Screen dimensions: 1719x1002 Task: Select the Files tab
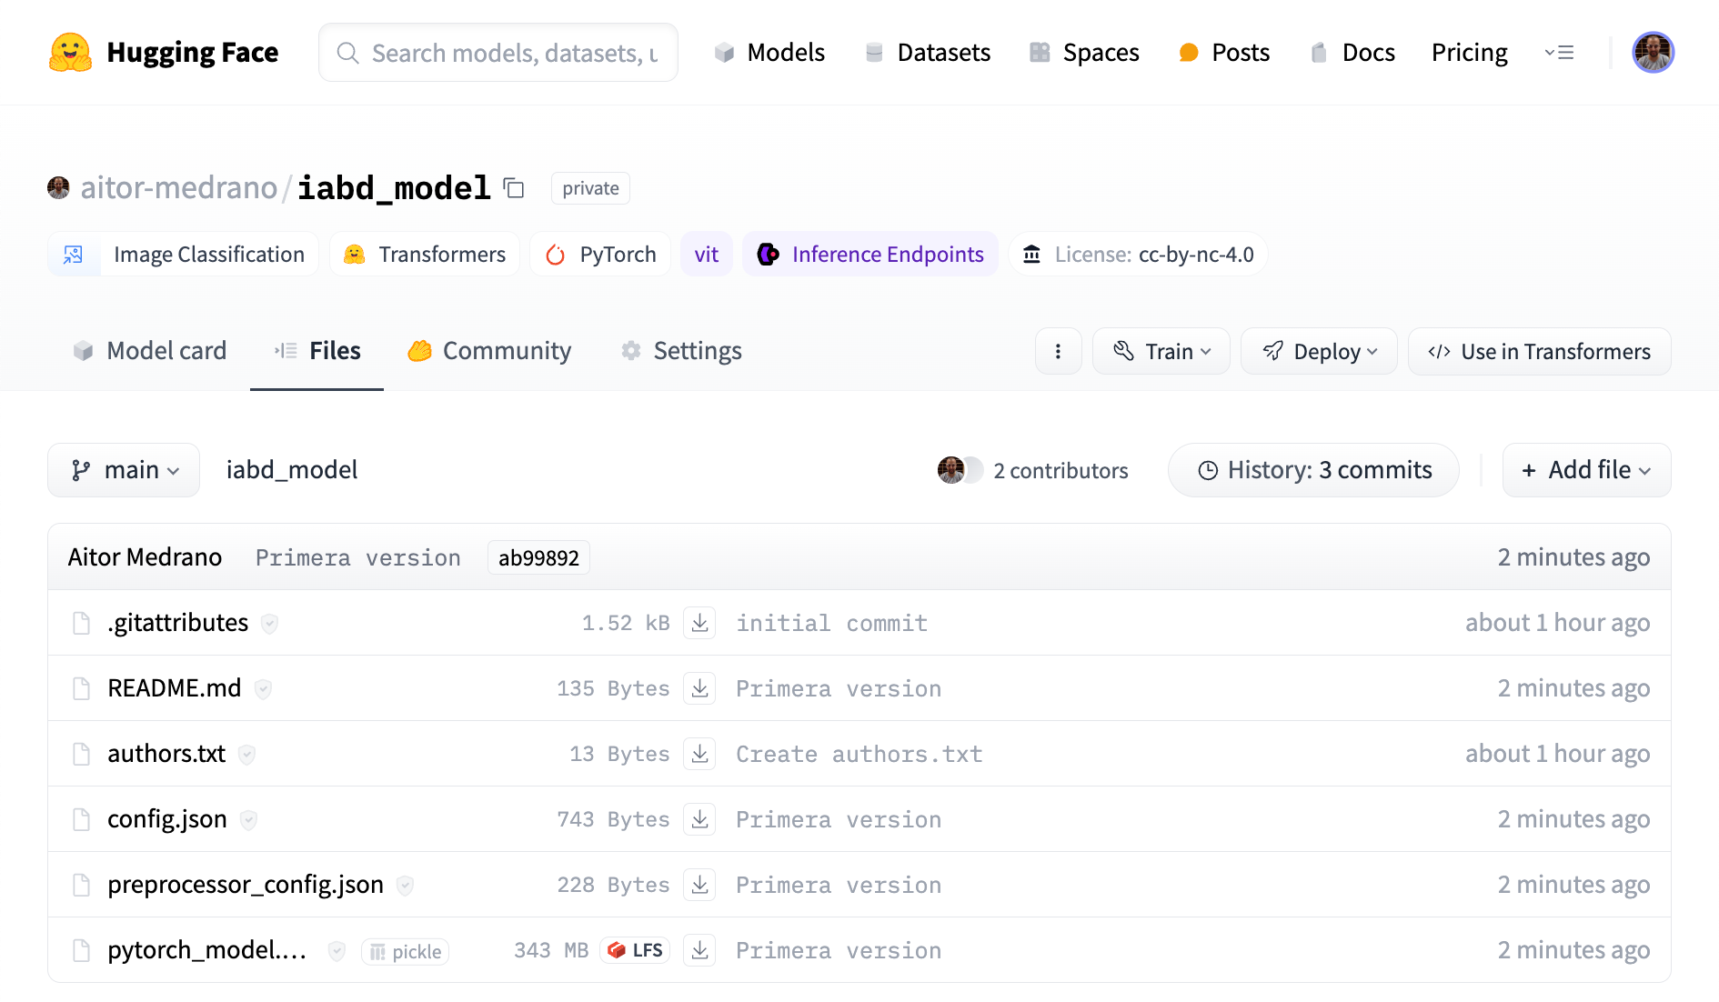pos(317,351)
